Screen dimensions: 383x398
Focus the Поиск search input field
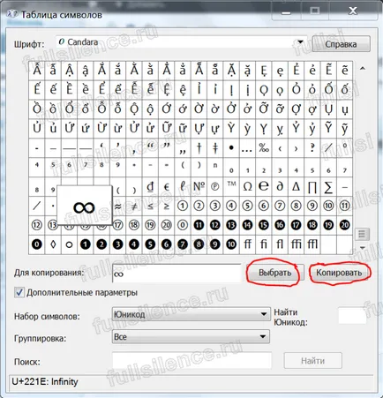(x=191, y=361)
